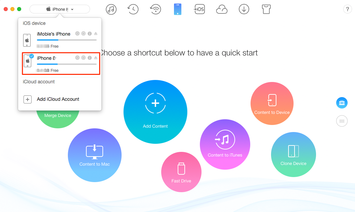
Task: Click the iMobie's iPhone device thumbnail
Action: pyautogui.click(x=27, y=40)
